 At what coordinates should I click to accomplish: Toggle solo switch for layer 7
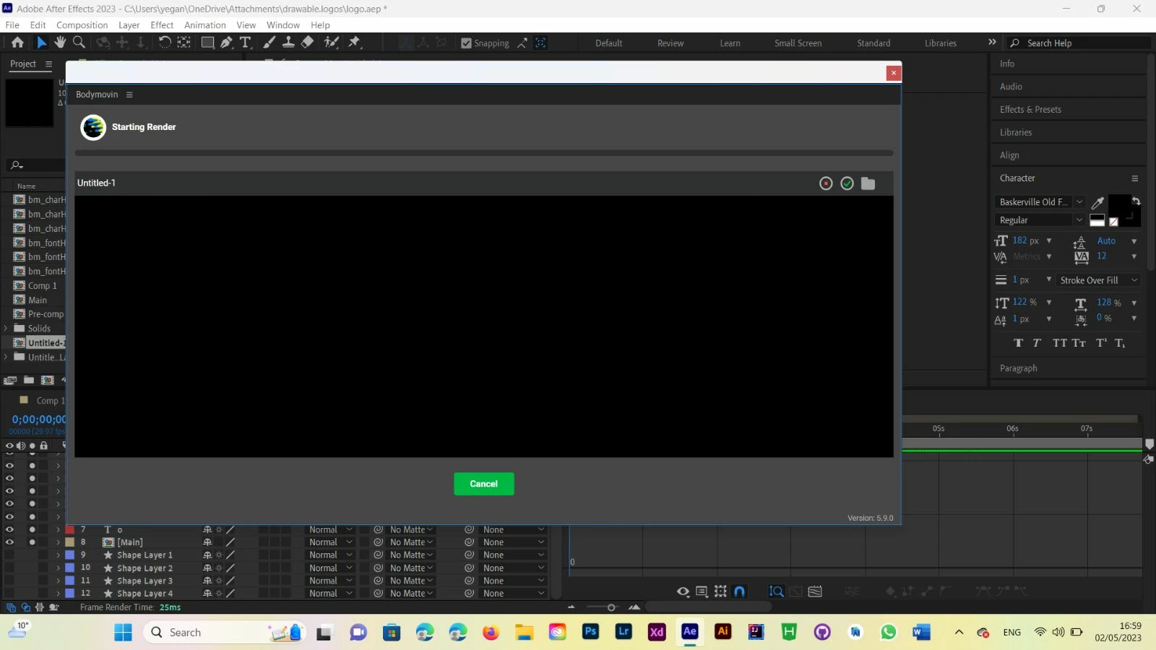pyautogui.click(x=32, y=529)
